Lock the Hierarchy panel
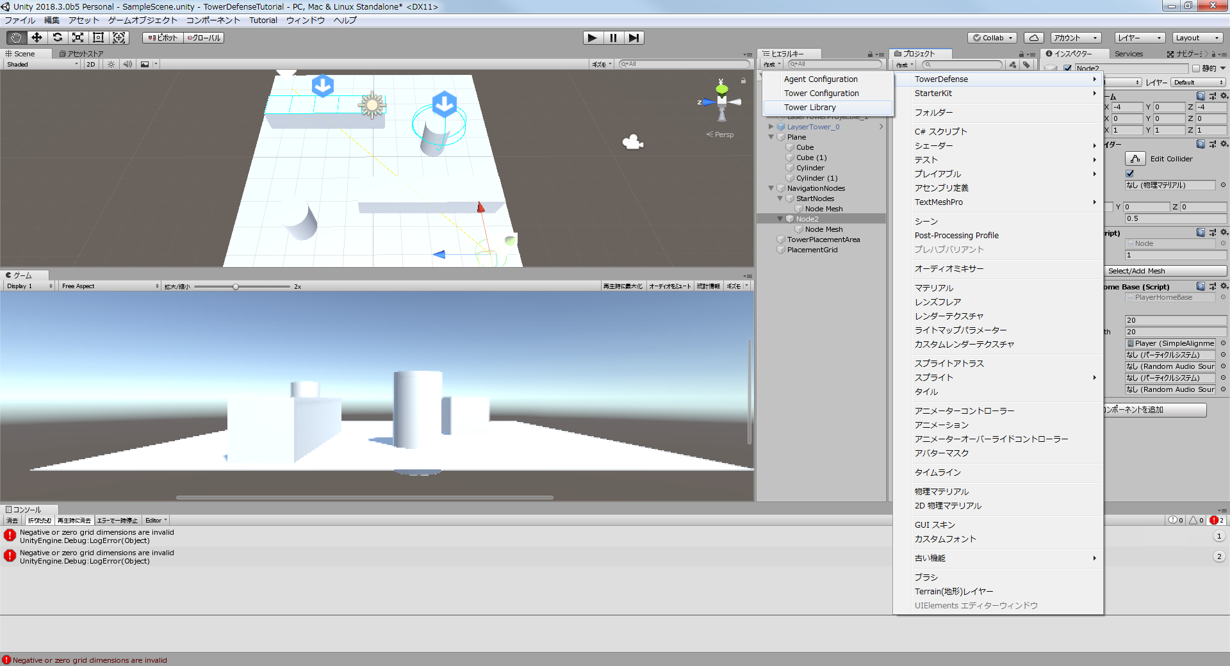Screen dimensions: 1230x666 (x=870, y=54)
